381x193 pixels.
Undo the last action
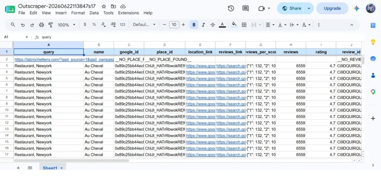[23, 25]
